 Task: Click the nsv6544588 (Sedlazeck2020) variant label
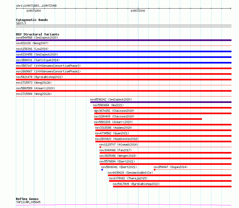[x=37, y=38]
